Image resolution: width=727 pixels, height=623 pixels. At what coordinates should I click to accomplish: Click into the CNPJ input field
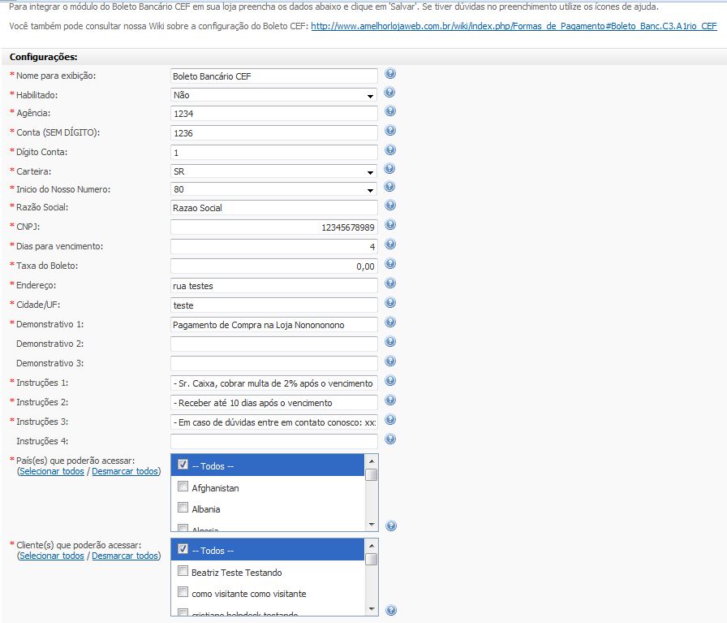pos(274,227)
